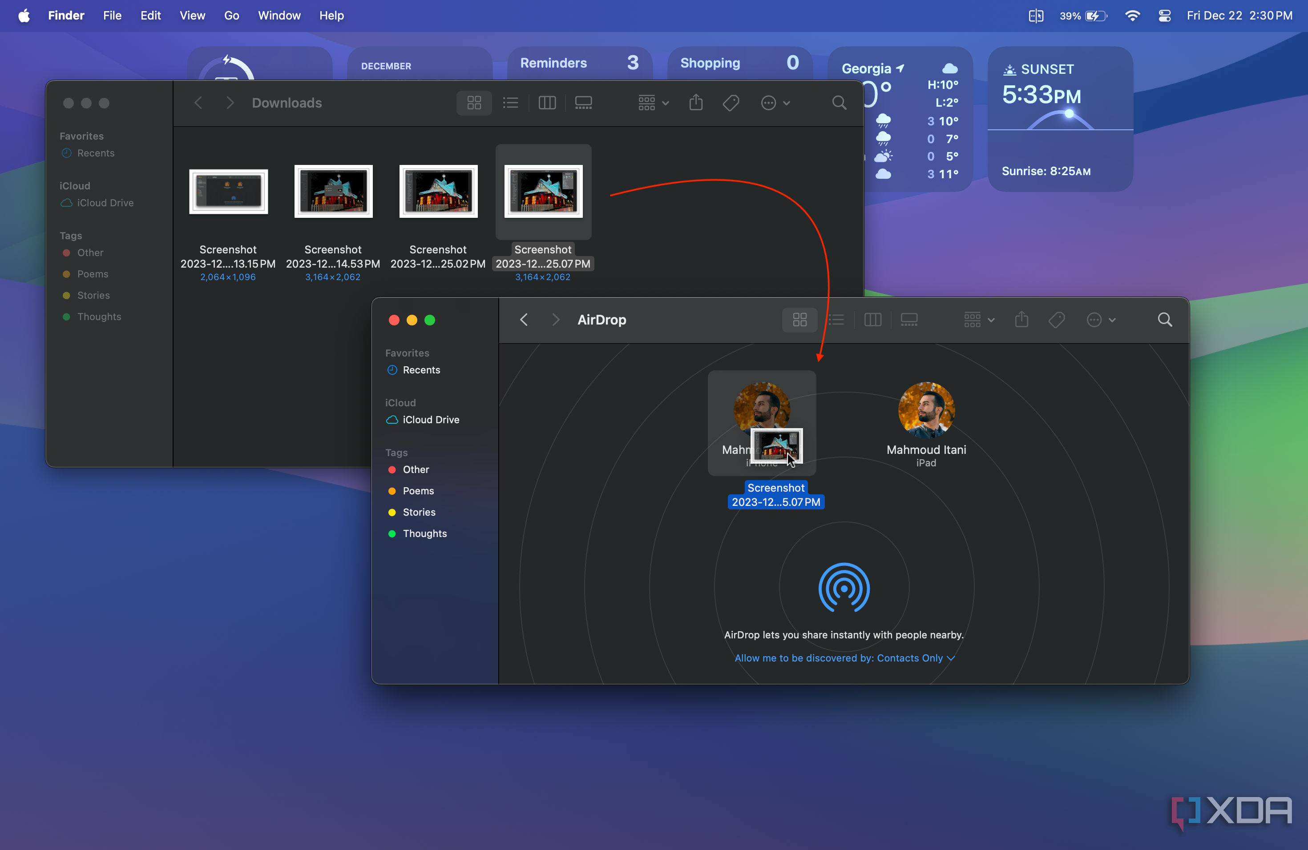This screenshot has width=1308, height=850.
Task: Open the Apple menu
Action: coord(24,16)
